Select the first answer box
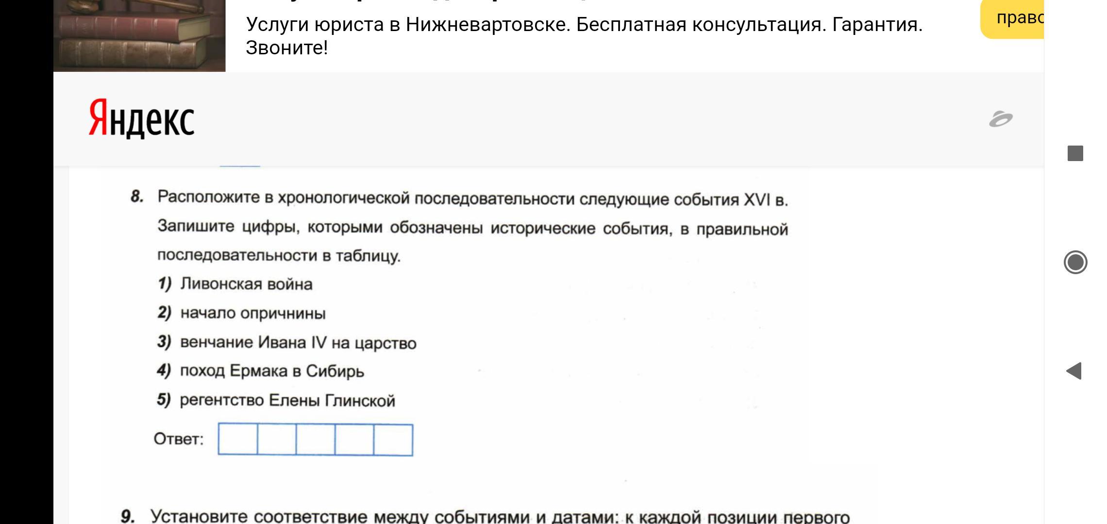This screenshot has width=1107, height=524. [238, 440]
